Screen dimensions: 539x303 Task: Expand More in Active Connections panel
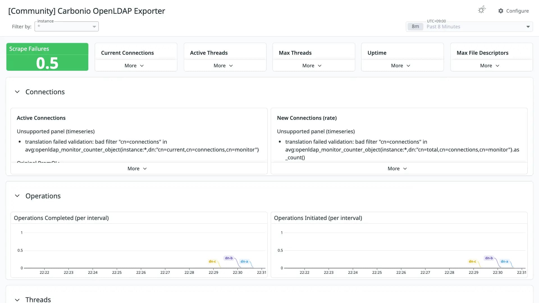coord(137,169)
